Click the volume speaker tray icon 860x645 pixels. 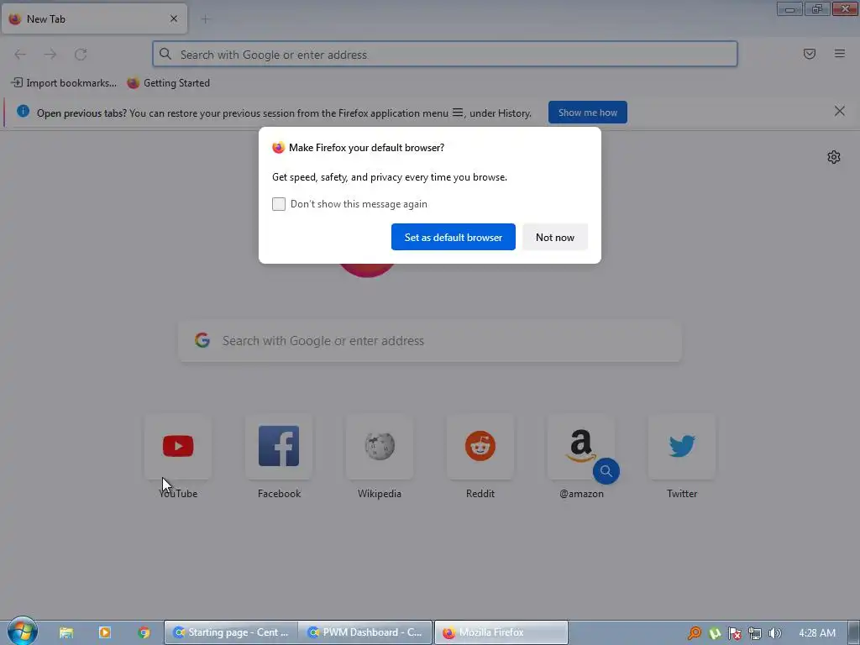(775, 633)
